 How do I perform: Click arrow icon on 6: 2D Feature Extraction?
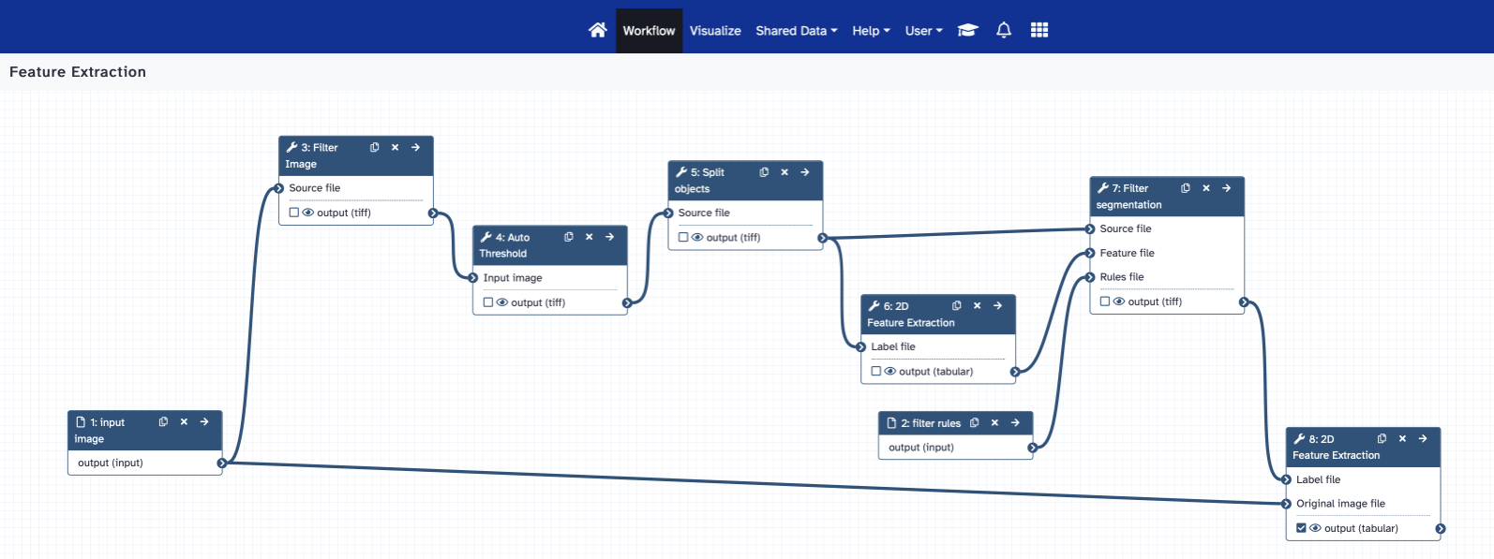[998, 306]
